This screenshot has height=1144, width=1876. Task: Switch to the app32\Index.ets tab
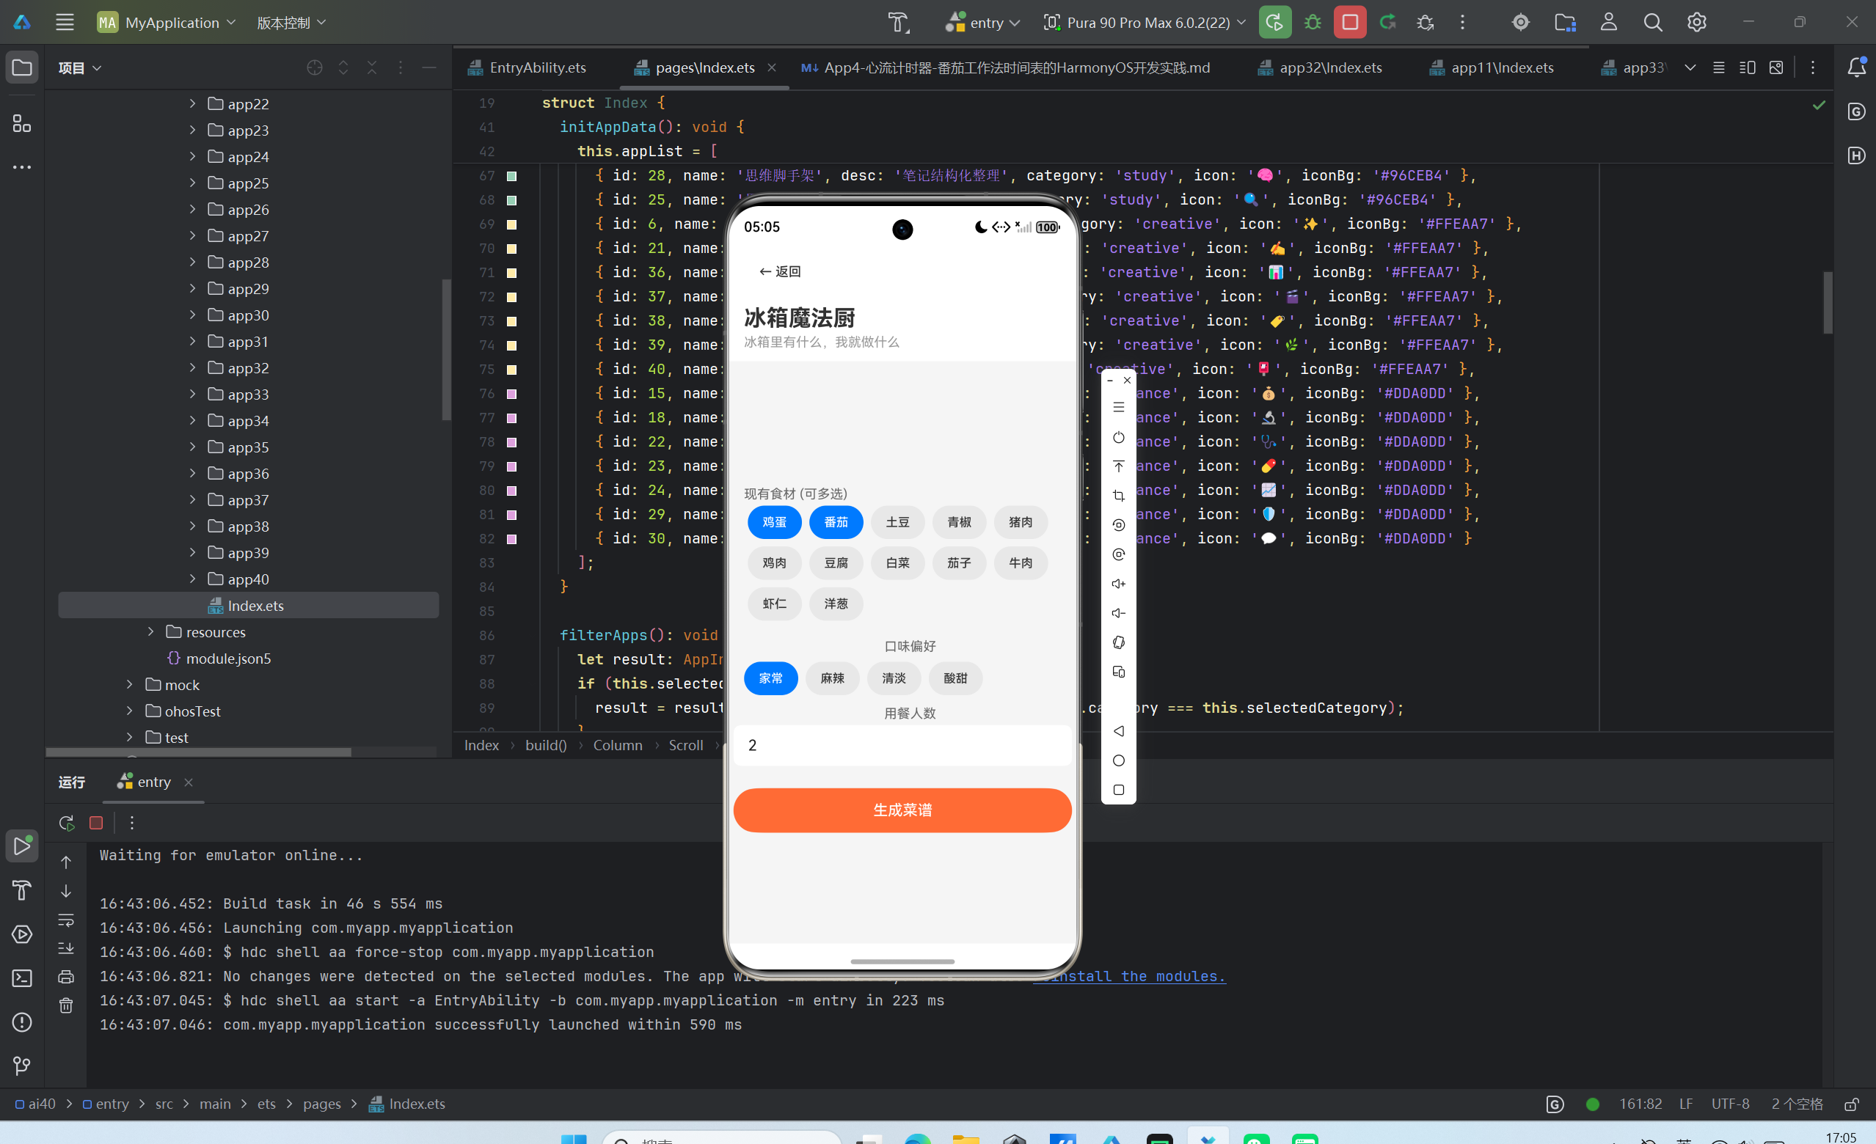1319,67
